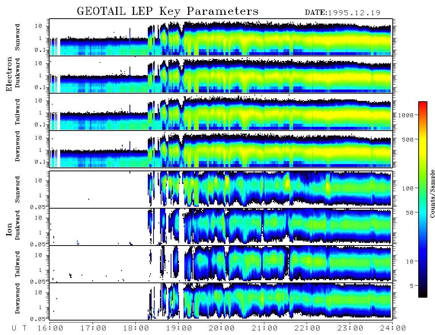The height and width of the screenshot is (335, 435).
Task: Click the 'Ion' group axis label
Action: [x=9, y=229]
